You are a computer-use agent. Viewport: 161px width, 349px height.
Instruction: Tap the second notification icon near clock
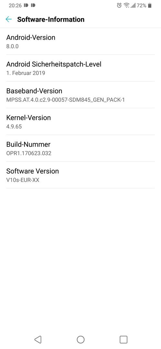point(33,5)
